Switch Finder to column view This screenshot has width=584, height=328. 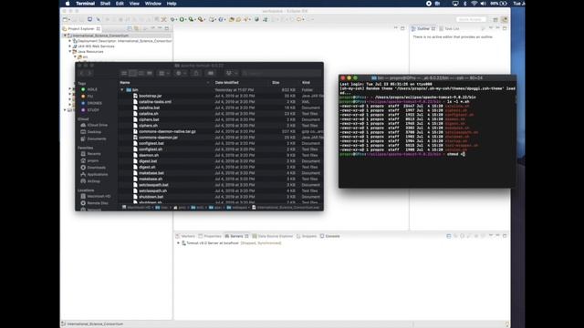tap(141, 73)
